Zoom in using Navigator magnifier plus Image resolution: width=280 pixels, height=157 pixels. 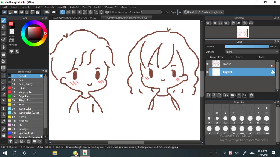pos(215,23)
